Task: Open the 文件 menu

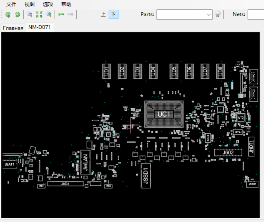Action: 11,4
